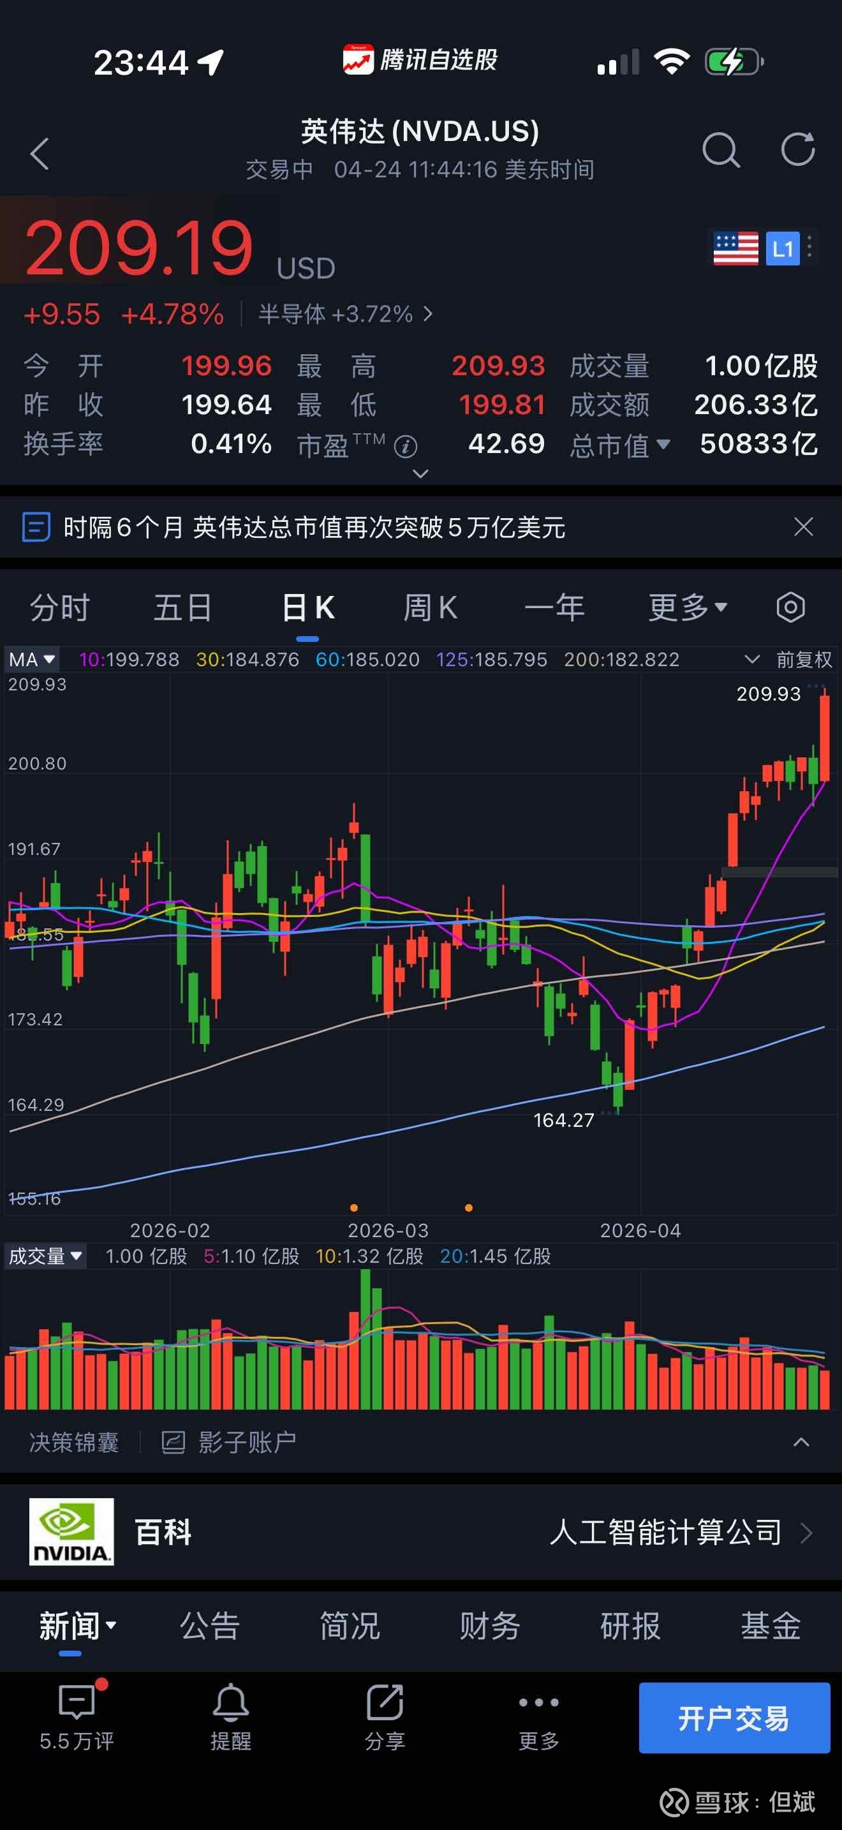Switch to the 周K chart tab

[430, 608]
